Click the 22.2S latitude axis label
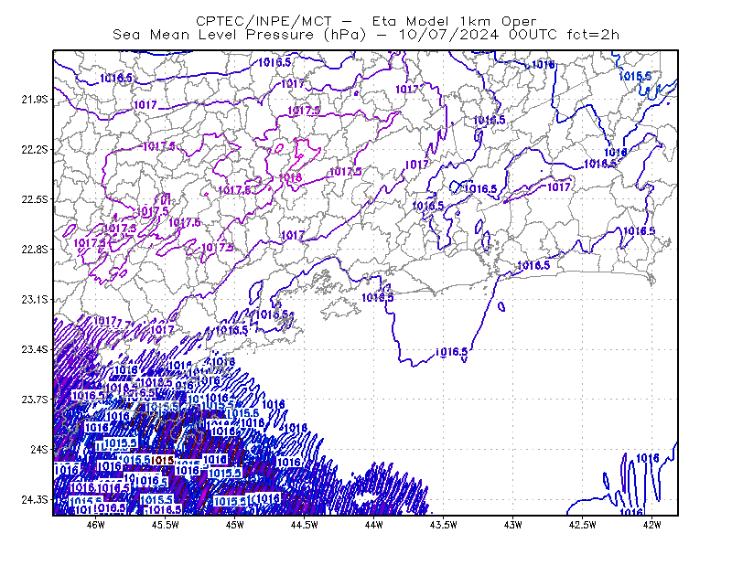 pos(35,149)
